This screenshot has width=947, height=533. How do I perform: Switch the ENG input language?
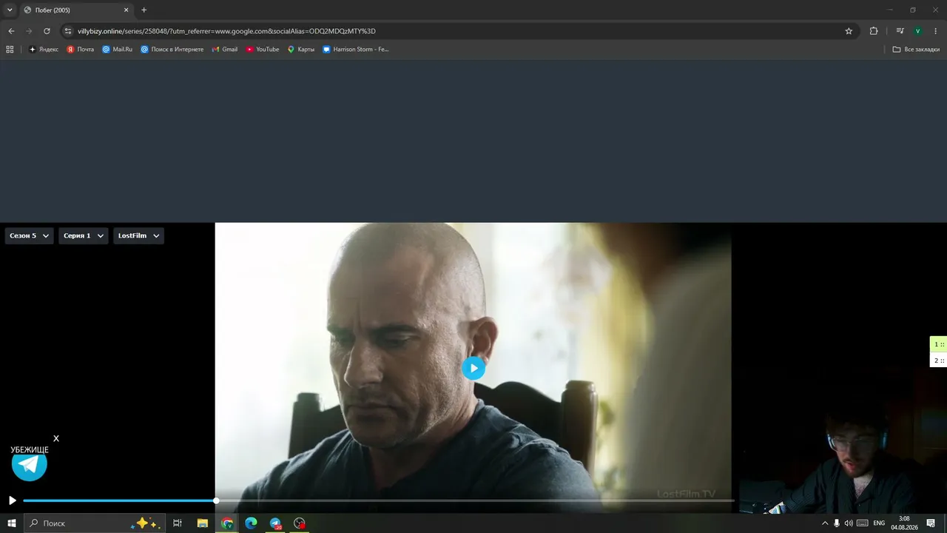(x=879, y=523)
